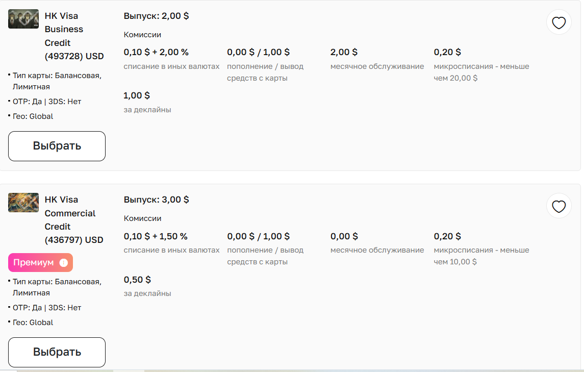
Task: Click '0,00 $' monthly service value
Action: pyautogui.click(x=344, y=236)
